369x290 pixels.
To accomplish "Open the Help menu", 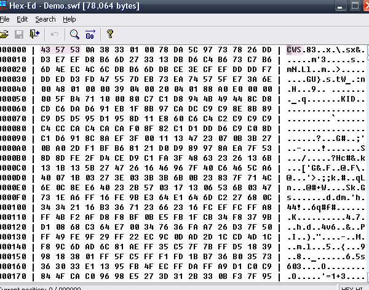I will click(x=69, y=20).
